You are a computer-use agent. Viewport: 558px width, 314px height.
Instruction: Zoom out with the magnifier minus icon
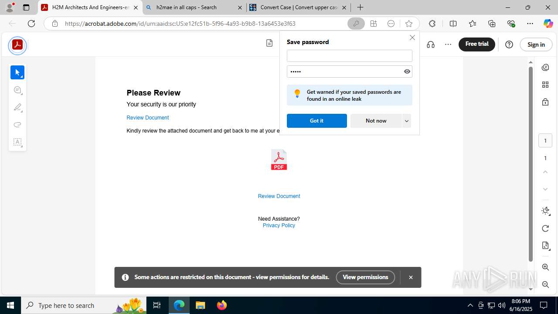coord(545,284)
